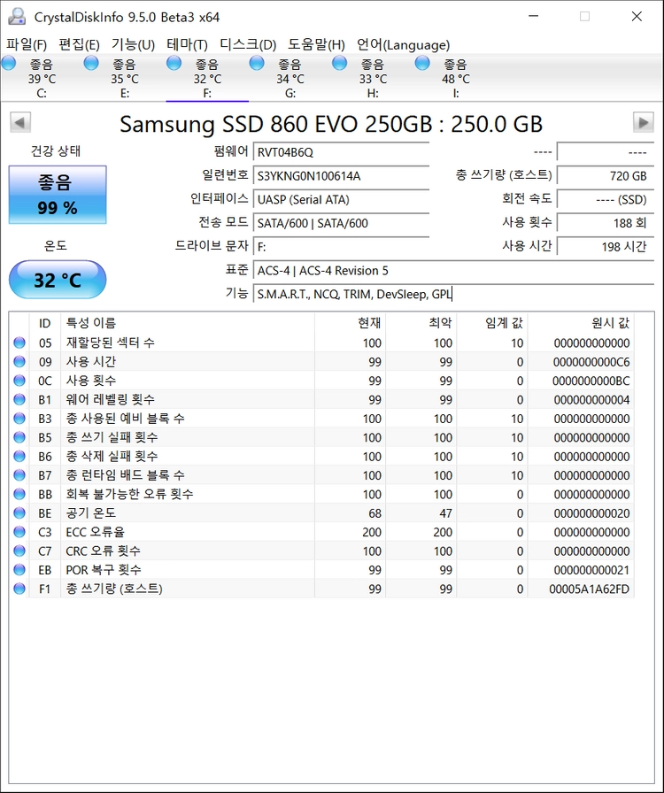Screen dimensions: 664x793
Task: Click the power on hours field 198 시간
Action: tap(606, 247)
